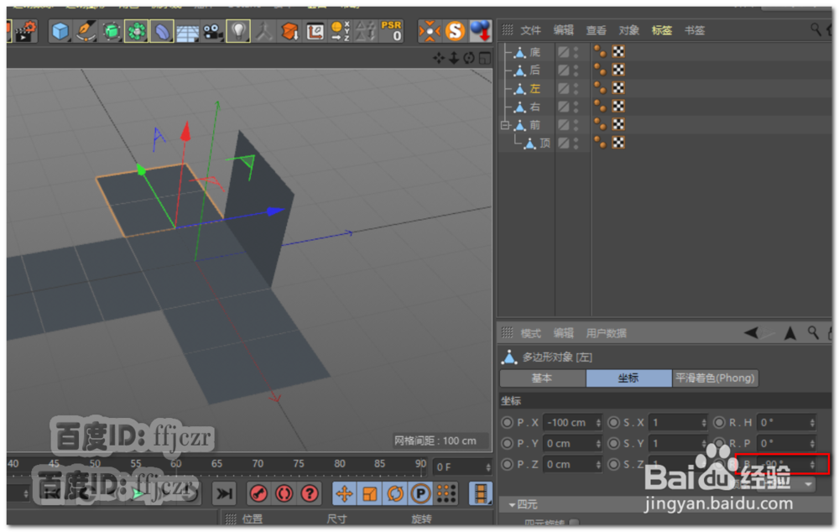Click the S . Y value stepper arrows
This screenshot has height=532, width=839.
pyautogui.click(x=704, y=443)
